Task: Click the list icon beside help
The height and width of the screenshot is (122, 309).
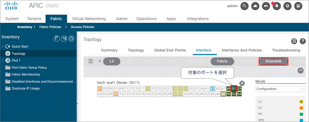Action: point(294,41)
